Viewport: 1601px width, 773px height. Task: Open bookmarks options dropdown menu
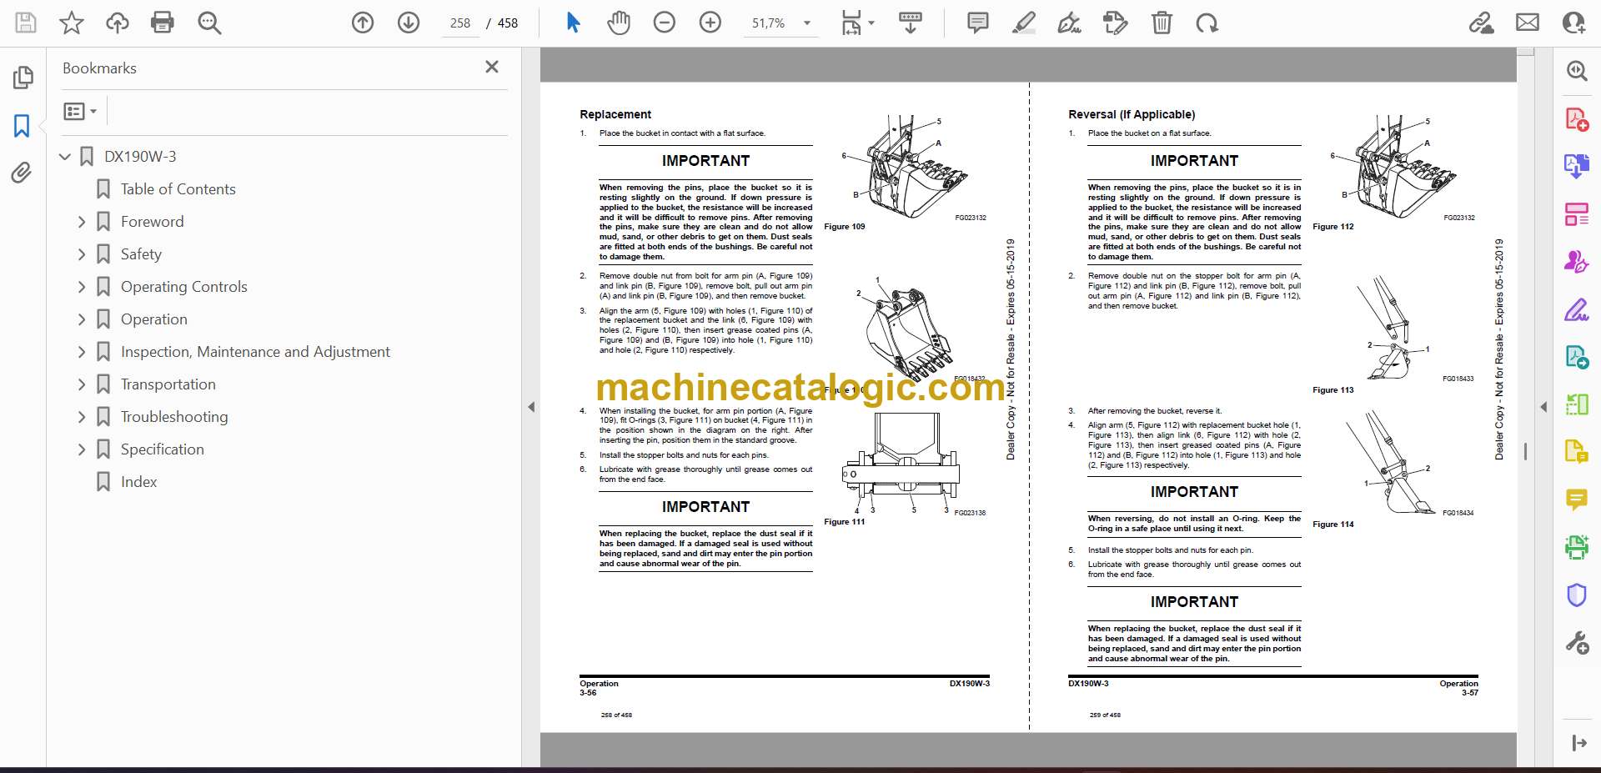(81, 111)
